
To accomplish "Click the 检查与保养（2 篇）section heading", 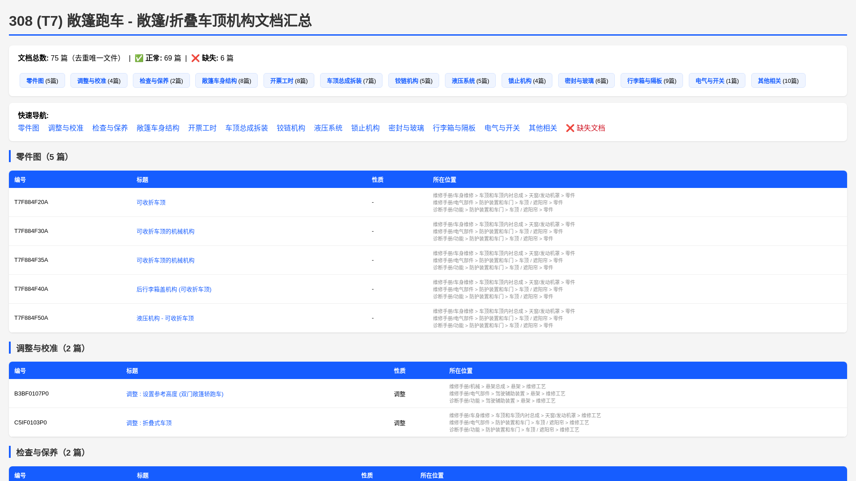I will pos(53,452).
